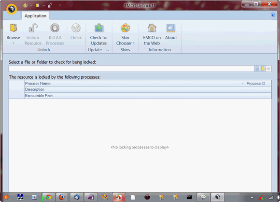Click the Check for Updates ribbon button
The width and height of the screenshot is (280, 202).
(x=99, y=34)
